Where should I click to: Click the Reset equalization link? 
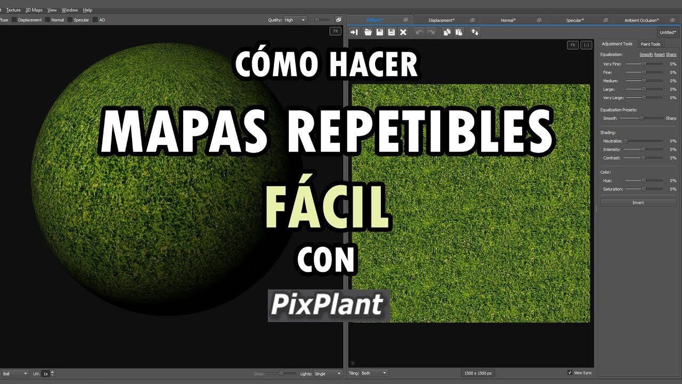[660, 54]
